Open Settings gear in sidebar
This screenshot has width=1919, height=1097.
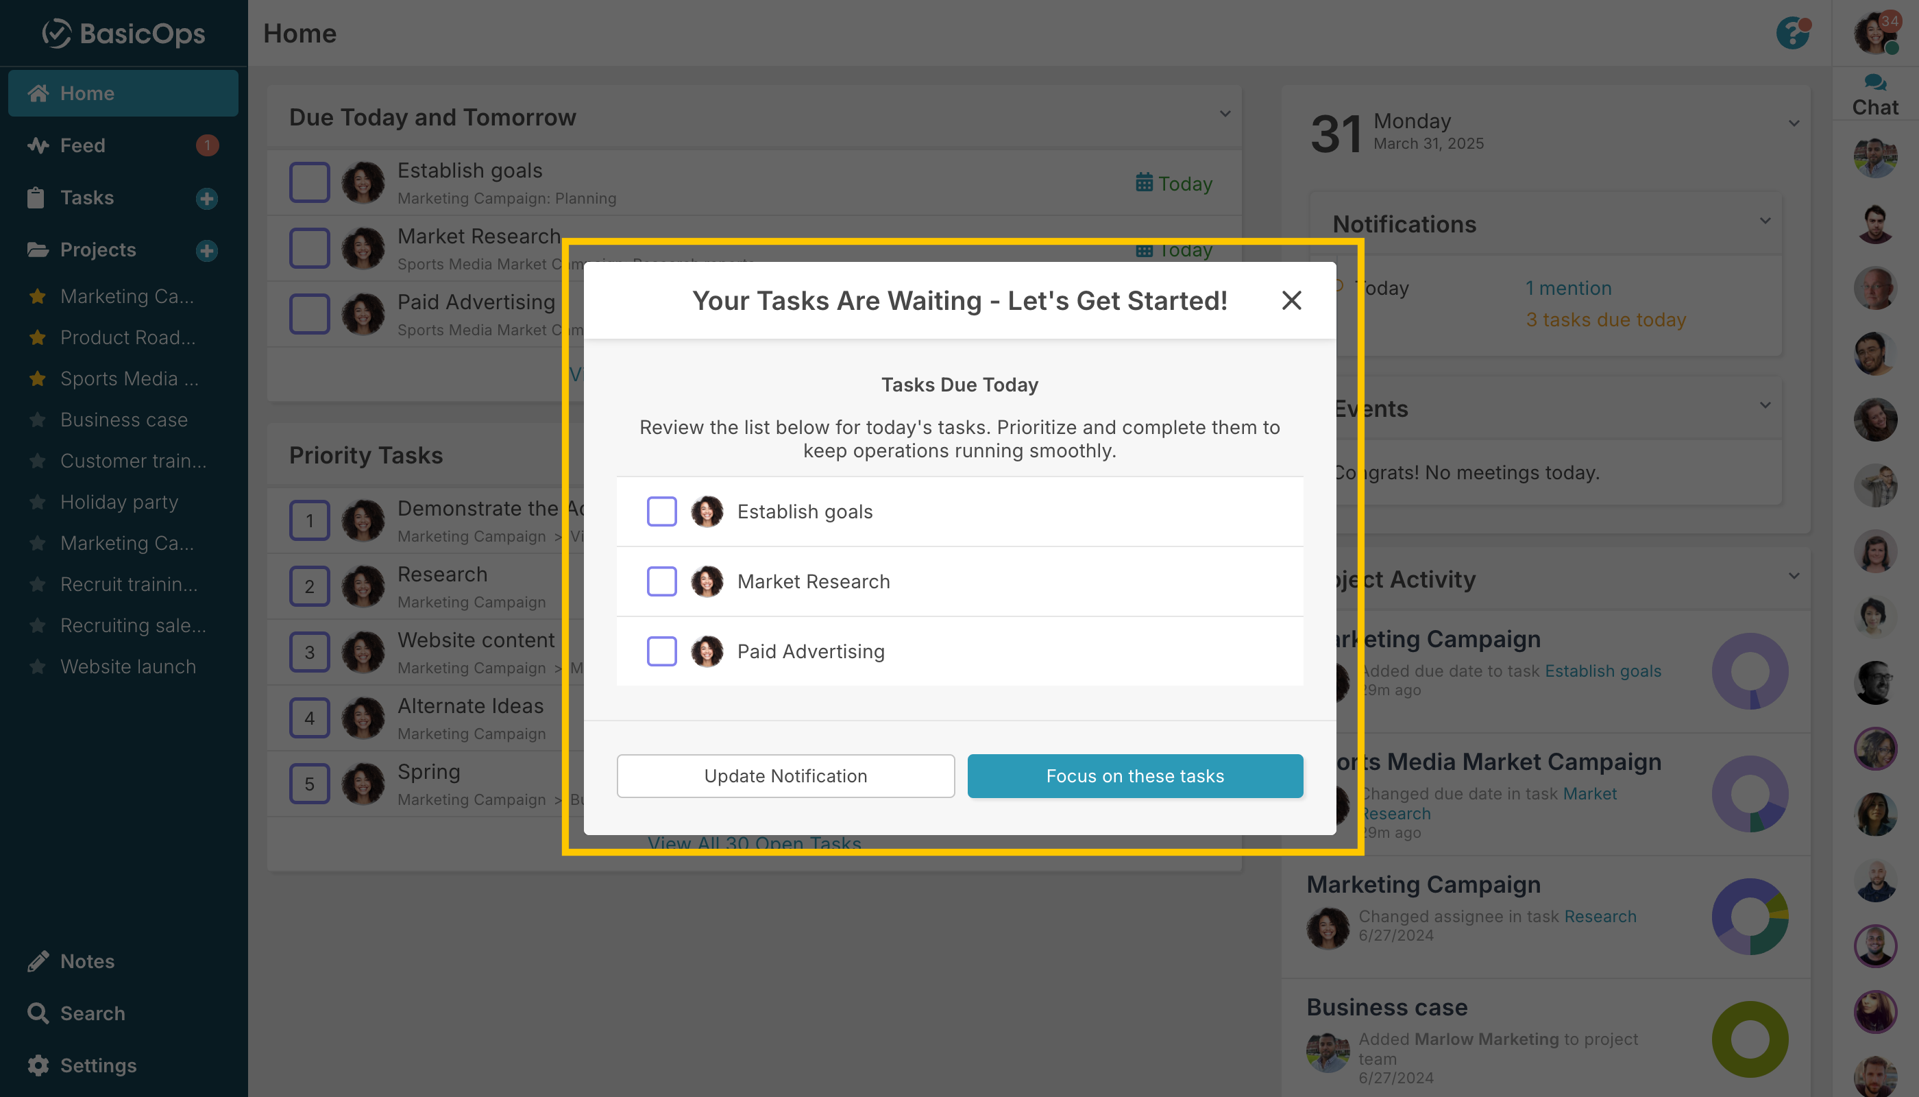38,1065
